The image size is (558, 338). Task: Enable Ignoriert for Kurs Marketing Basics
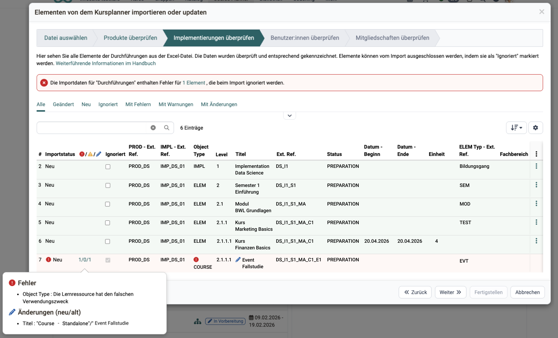(108, 223)
